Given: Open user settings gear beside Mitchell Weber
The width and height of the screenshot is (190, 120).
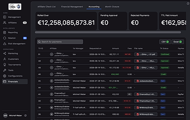Looking at the screenshot, I should point(25,115).
